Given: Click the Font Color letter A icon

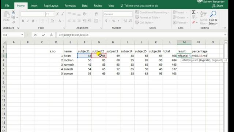Looking at the screenshot, I should [x=60, y=21].
